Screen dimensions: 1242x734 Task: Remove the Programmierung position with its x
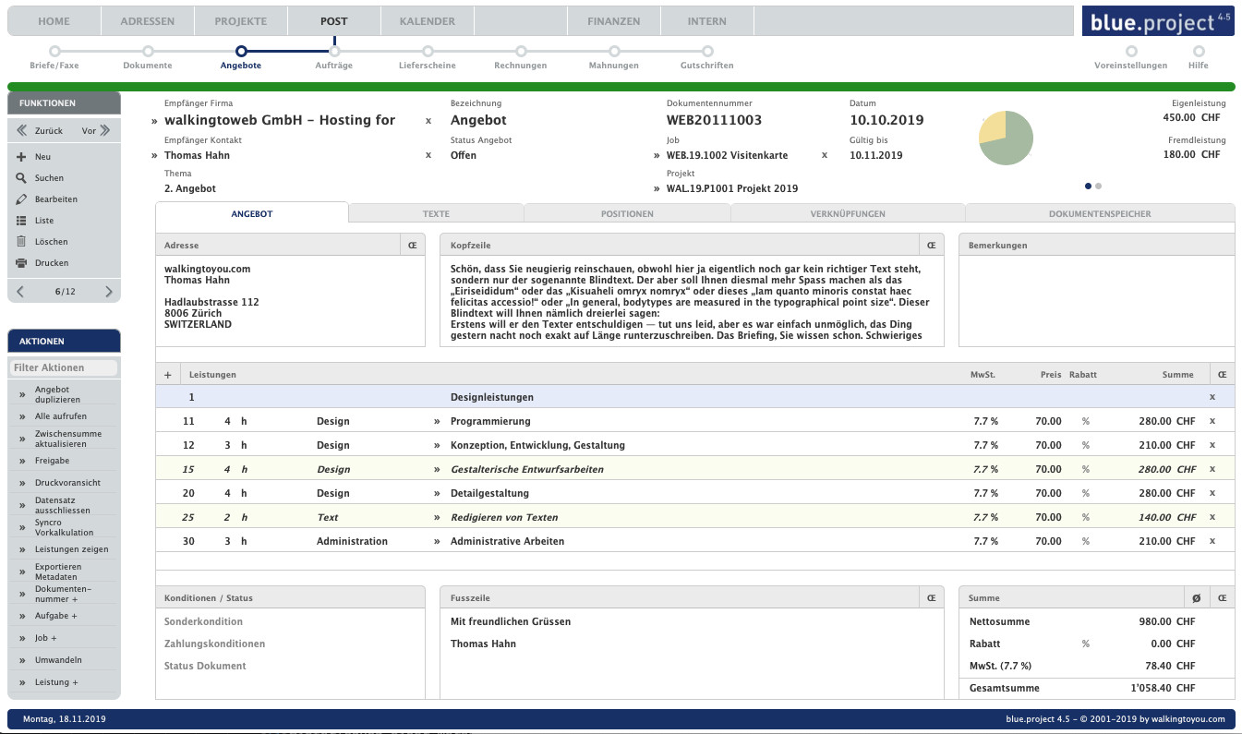pos(1212,421)
